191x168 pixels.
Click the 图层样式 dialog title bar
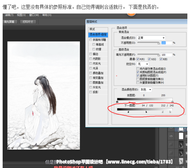coord(137,22)
